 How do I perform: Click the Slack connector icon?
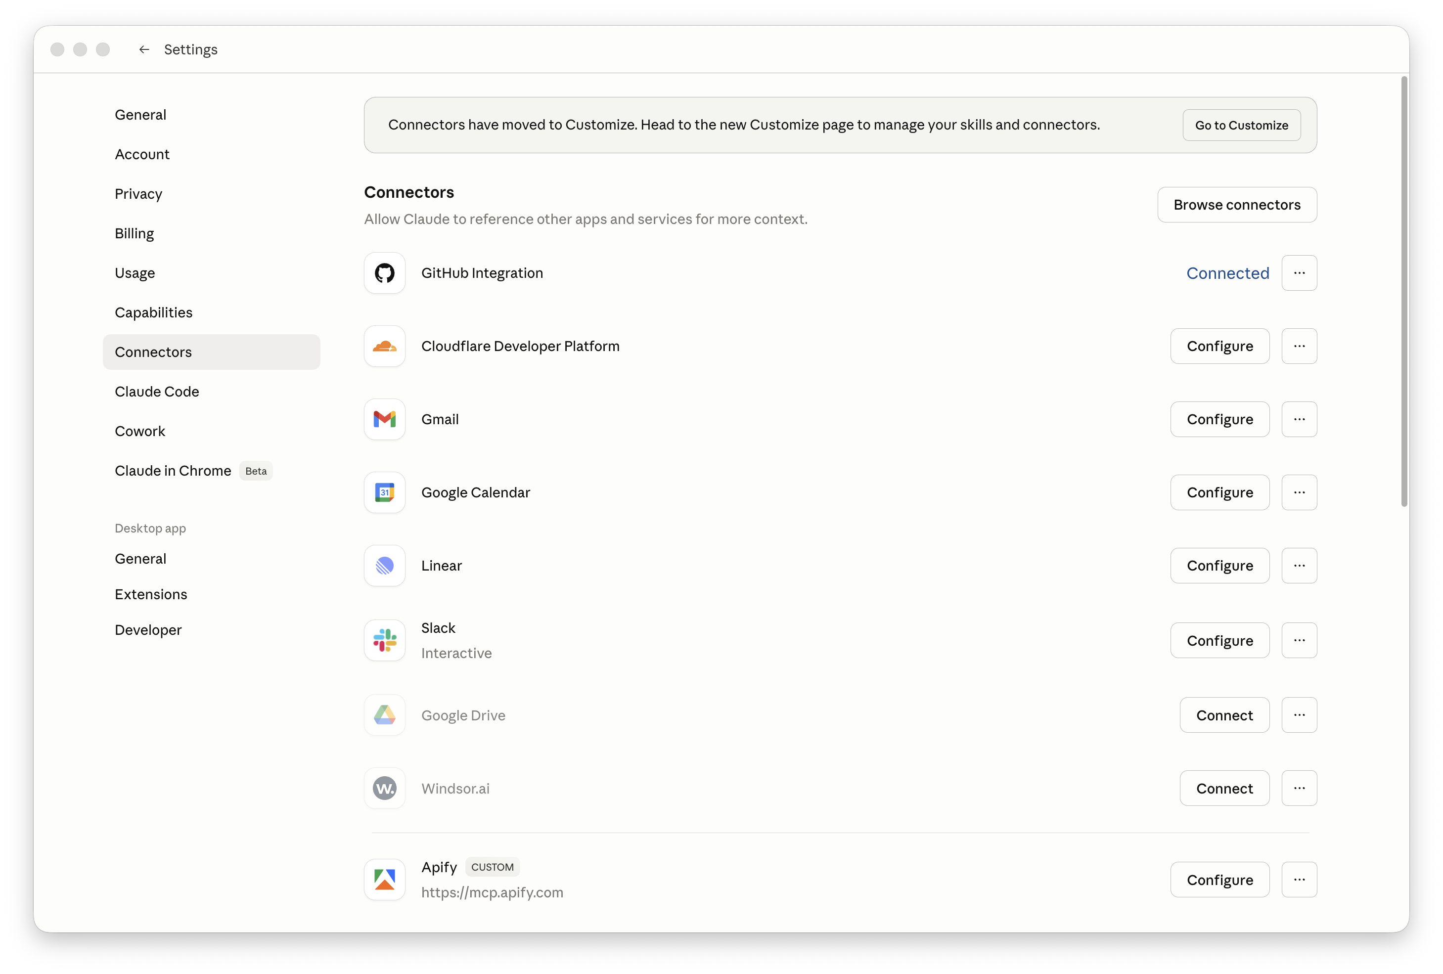pos(384,641)
